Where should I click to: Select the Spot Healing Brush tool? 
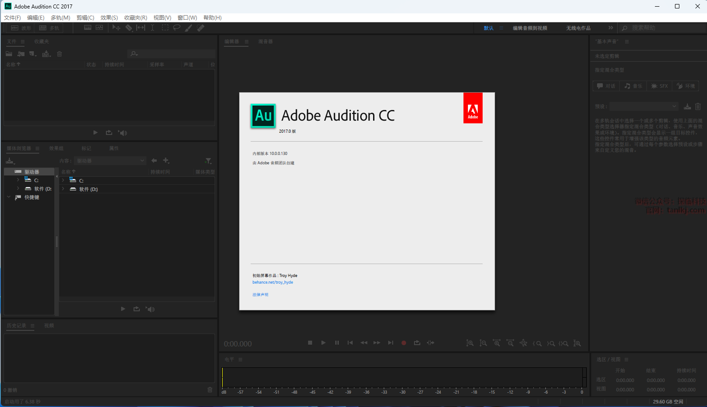point(201,28)
